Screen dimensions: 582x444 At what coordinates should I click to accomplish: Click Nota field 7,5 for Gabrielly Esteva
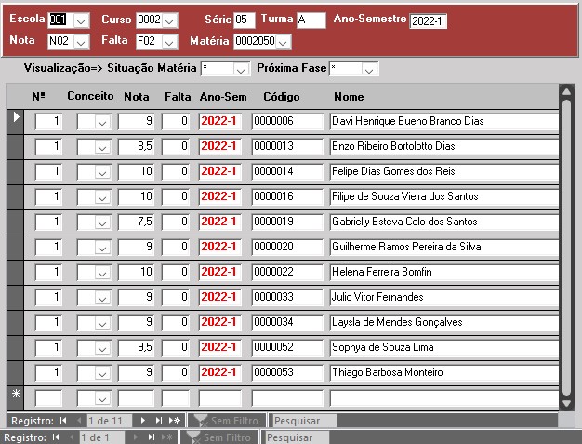pos(136,222)
